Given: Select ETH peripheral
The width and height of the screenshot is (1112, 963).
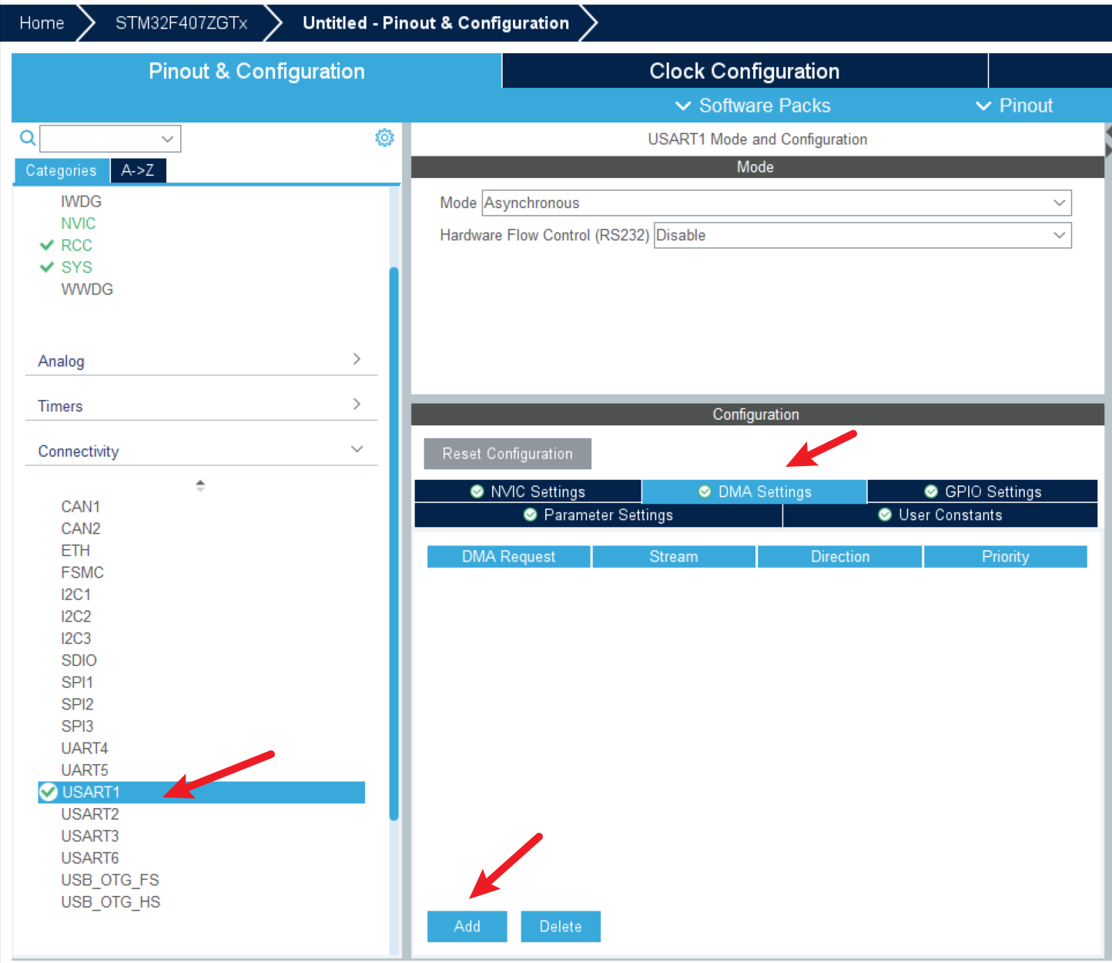Looking at the screenshot, I should click(x=75, y=550).
